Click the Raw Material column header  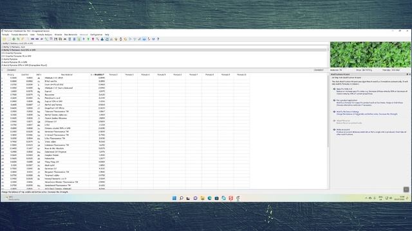click(67, 74)
